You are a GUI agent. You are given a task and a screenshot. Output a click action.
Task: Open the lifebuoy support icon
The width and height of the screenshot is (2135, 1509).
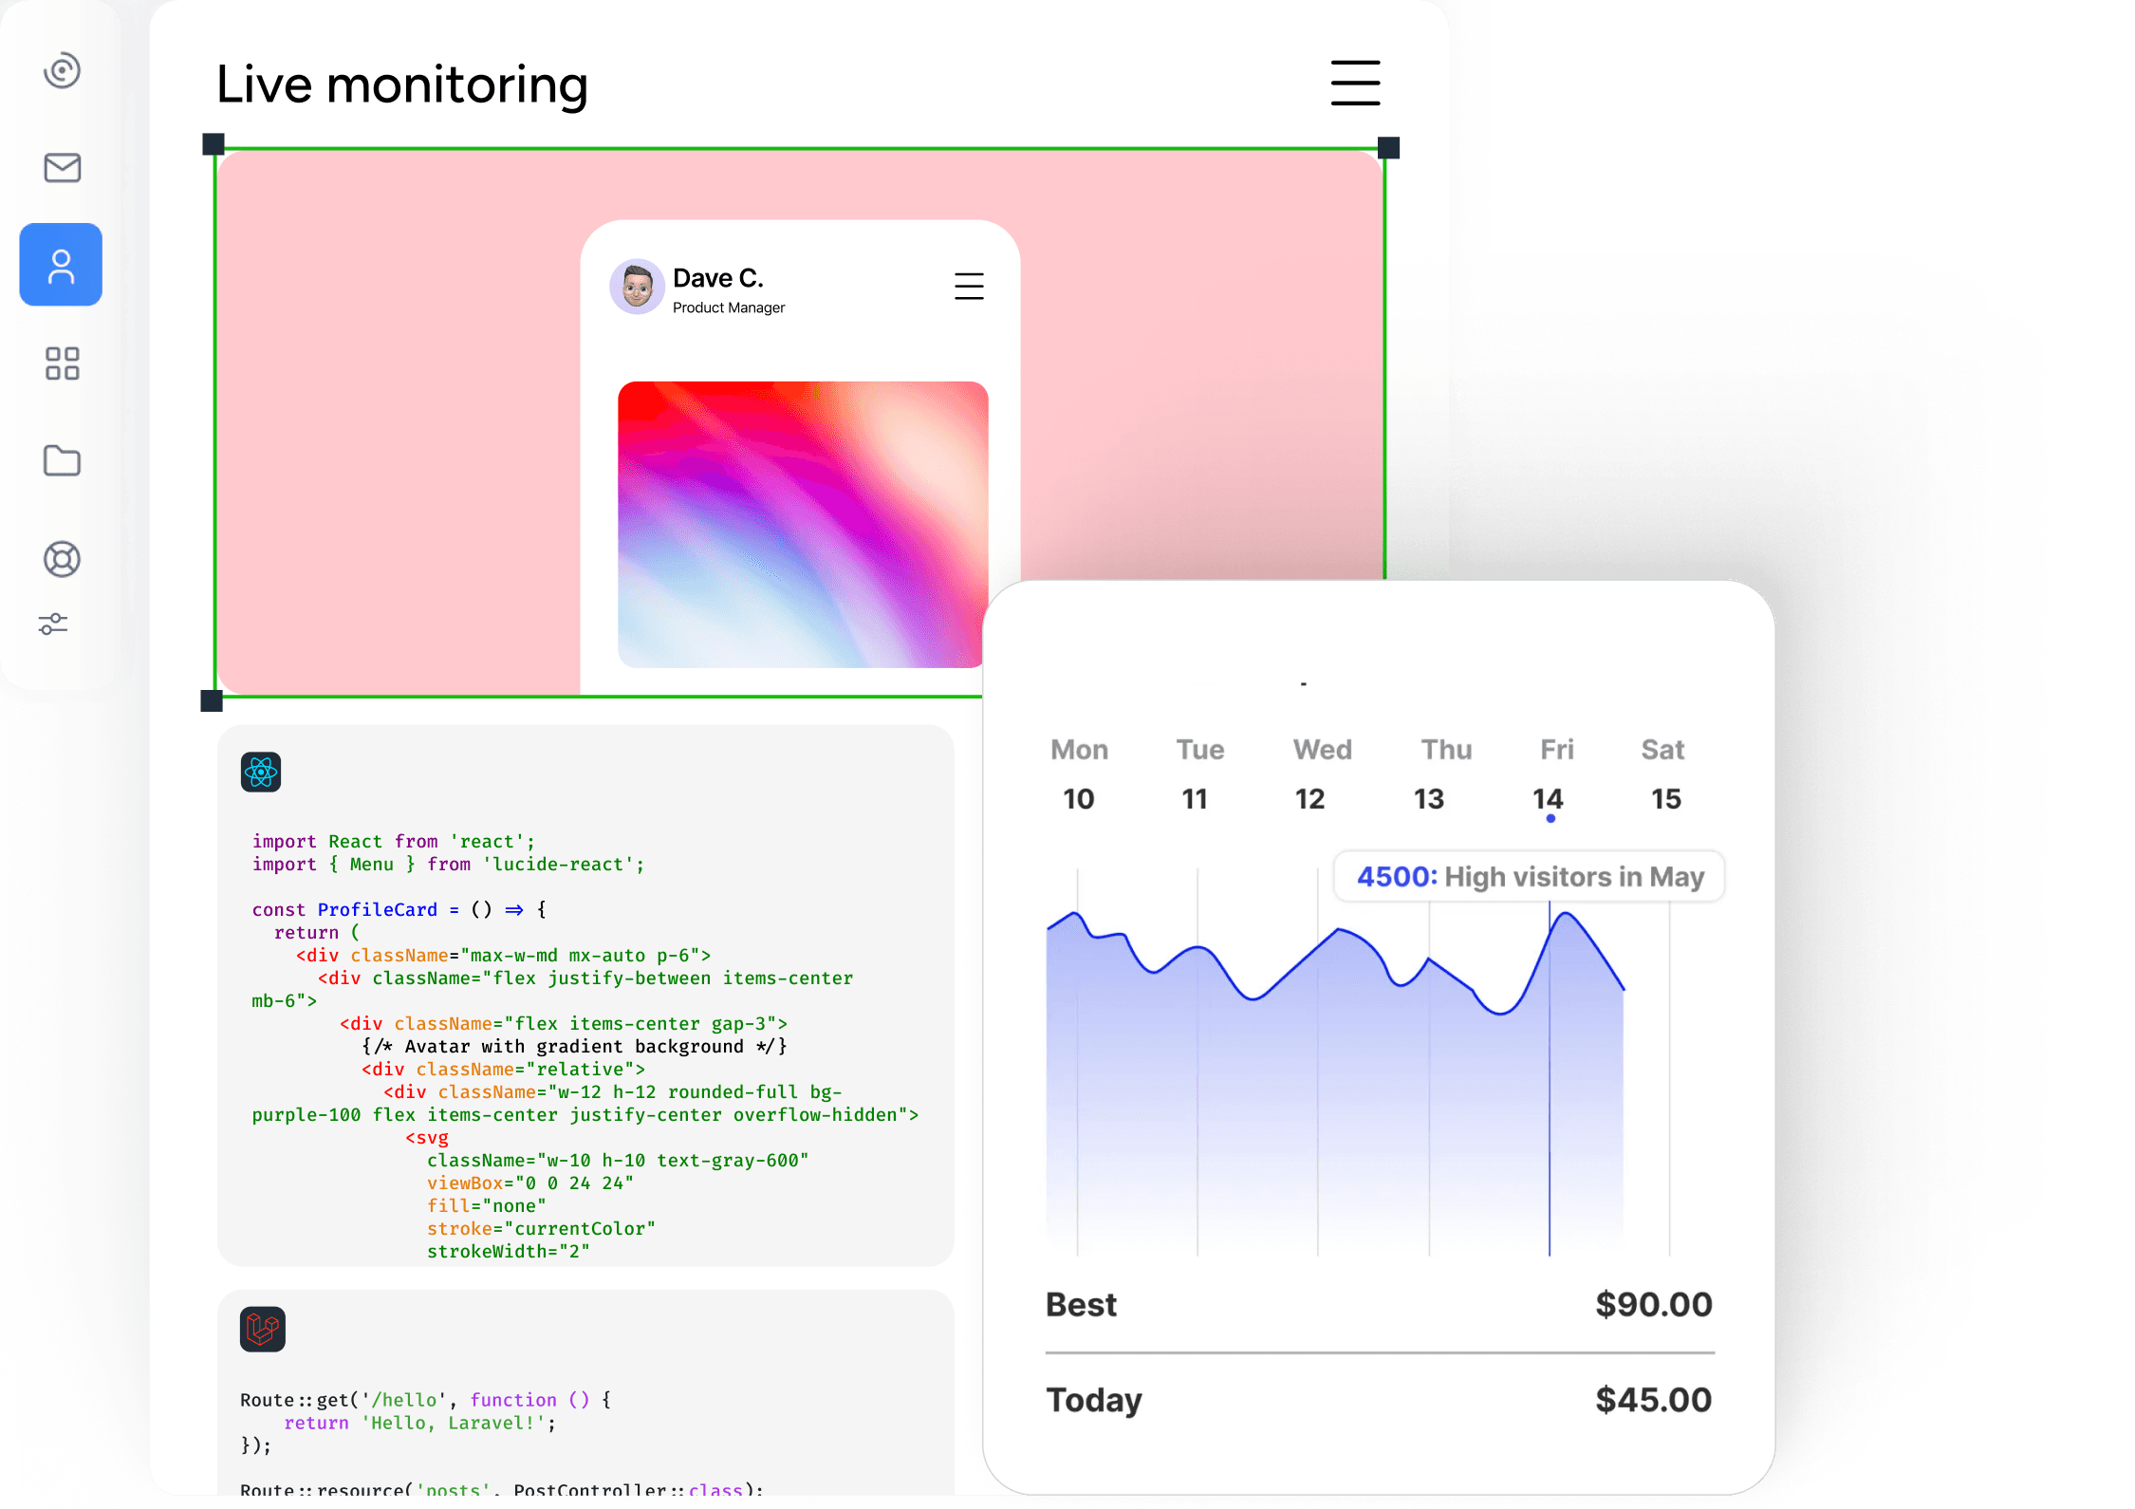[62, 559]
